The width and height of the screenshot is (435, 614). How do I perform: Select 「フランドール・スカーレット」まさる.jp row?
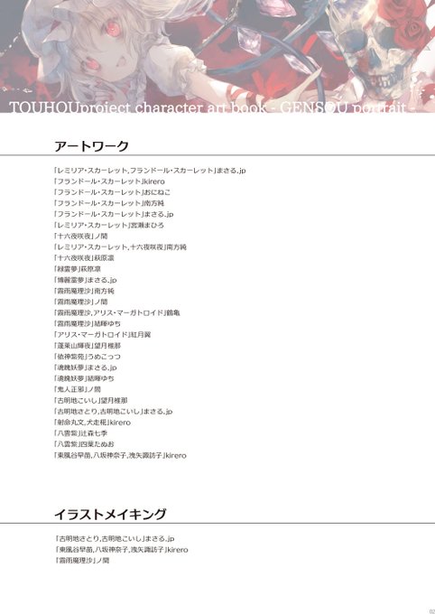[x=114, y=214]
